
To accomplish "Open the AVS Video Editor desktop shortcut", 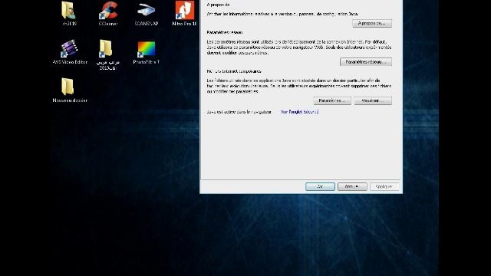I will pos(70,51).
